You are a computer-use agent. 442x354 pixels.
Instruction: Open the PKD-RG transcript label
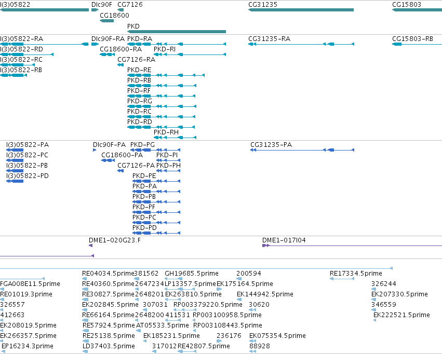tap(140, 101)
